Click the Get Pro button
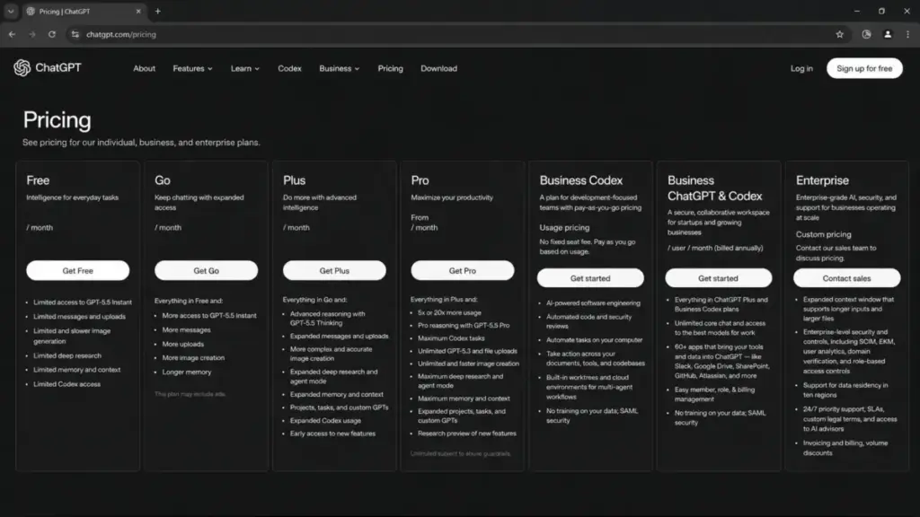Screen dimensions: 920x517 (x=463, y=271)
